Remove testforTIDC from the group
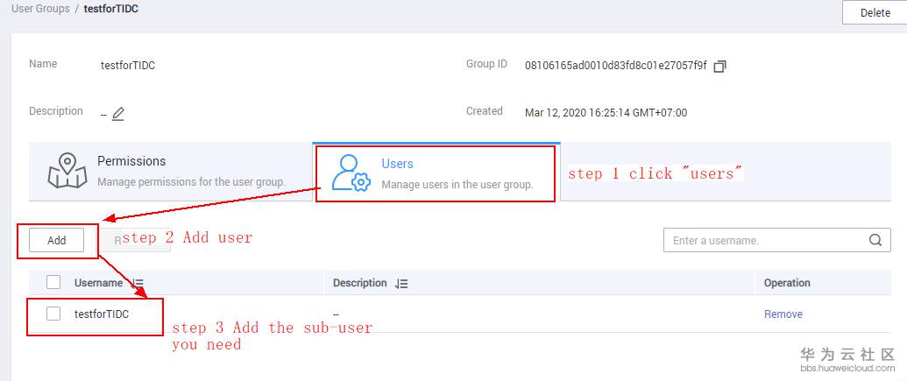This screenshot has height=381, width=907. pyautogui.click(x=783, y=314)
